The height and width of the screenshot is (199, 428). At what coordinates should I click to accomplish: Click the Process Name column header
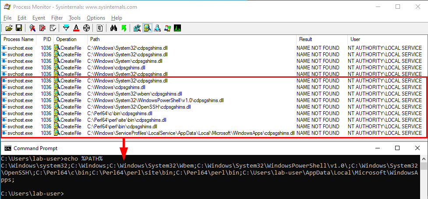[x=18, y=39]
